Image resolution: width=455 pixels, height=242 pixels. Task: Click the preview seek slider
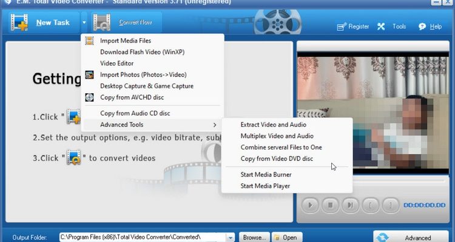click(399, 181)
